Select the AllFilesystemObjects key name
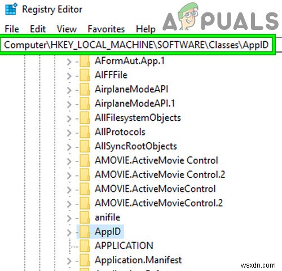The height and width of the screenshot is (271, 282). [x=138, y=118]
